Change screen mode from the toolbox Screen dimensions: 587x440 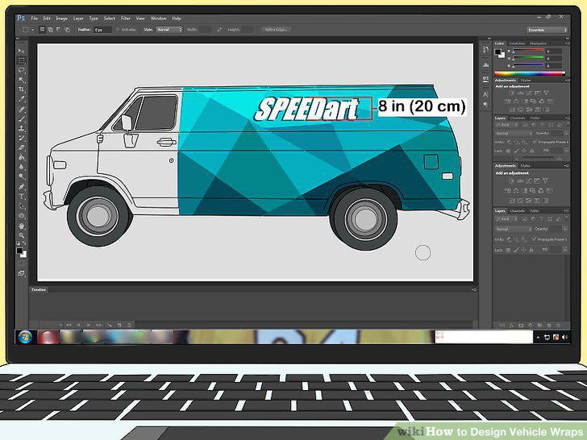point(21,274)
